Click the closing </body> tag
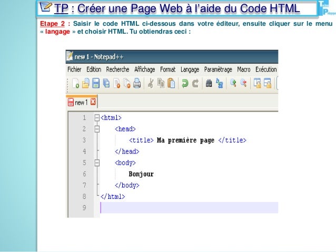The image size is (336, 252). (x=127, y=185)
